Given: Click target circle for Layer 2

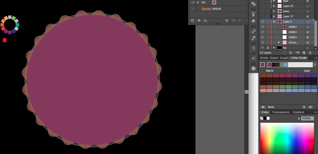Looking at the screenshot, I should click(x=307, y=21).
